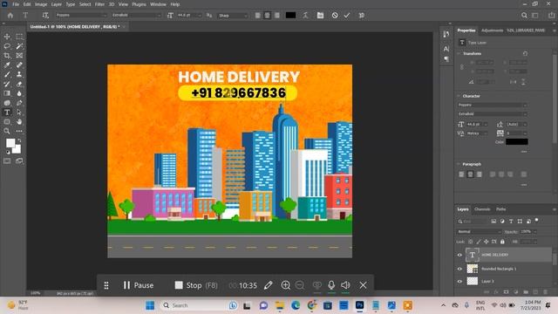Image resolution: width=558 pixels, height=314 pixels.
Task: Click text color swatch in options bar
Action: coord(290,16)
